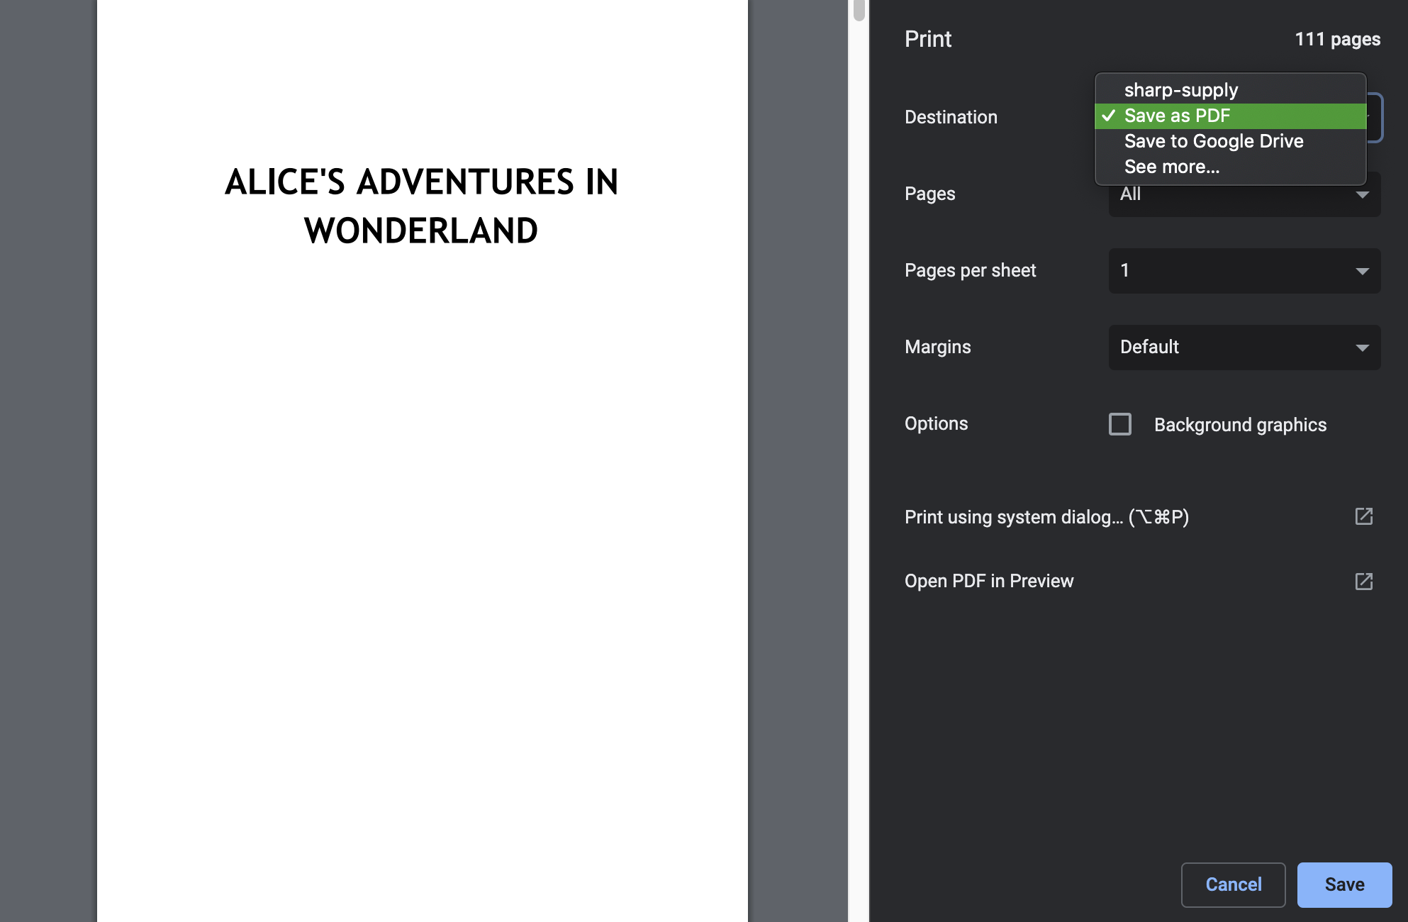Screen dimensions: 1408x922
Task: Click the Save button to save PDF
Action: click(1344, 884)
